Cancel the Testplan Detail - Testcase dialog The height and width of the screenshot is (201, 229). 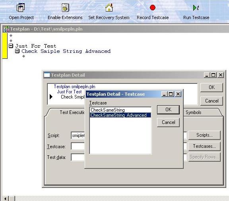(168, 122)
